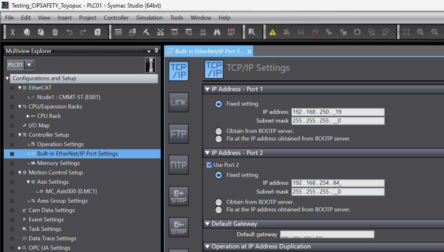
Task: Click the Undo arrow icon
Action: coord(69,32)
